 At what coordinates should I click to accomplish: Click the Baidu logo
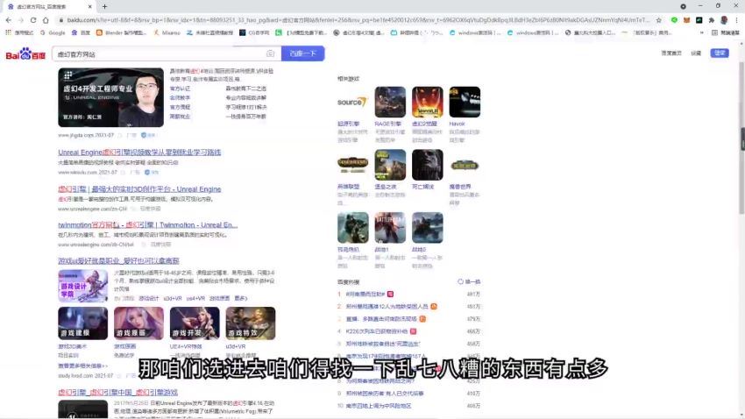(x=25, y=53)
